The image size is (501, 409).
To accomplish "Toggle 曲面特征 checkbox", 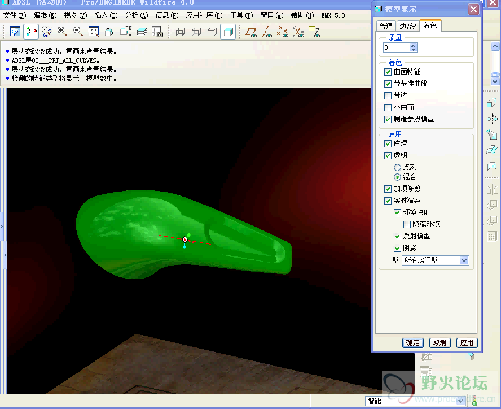I will point(388,72).
